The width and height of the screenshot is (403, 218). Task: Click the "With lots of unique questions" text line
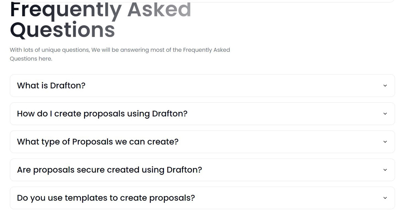120,50
